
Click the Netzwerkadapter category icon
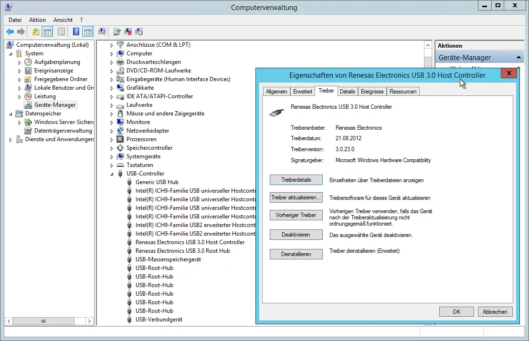tap(120, 131)
